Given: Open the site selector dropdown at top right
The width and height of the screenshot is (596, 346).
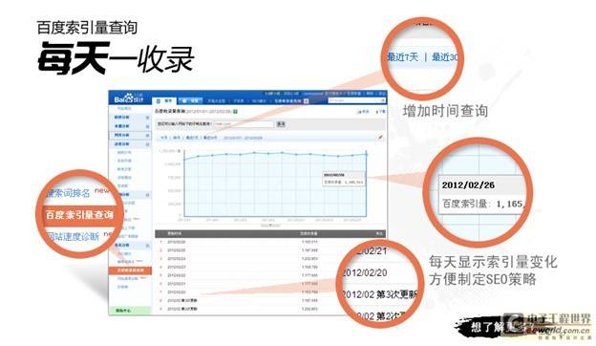Looking at the screenshot, I should pyautogui.click(x=357, y=100).
